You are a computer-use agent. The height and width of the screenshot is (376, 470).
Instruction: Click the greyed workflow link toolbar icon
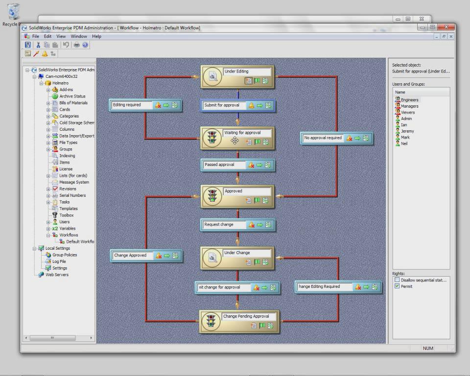(x=53, y=54)
